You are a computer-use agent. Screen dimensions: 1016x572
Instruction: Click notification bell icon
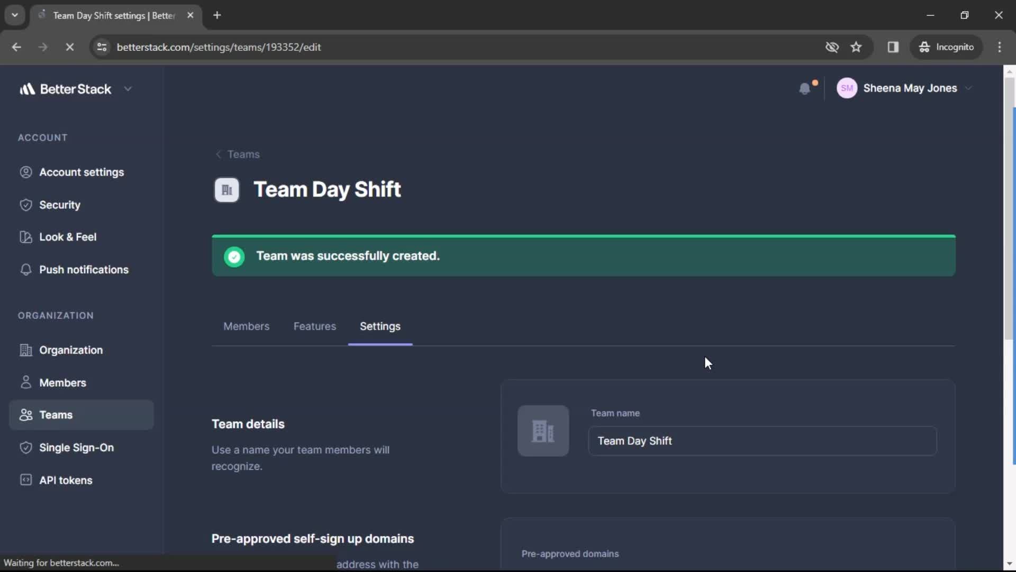click(x=804, y=88)
